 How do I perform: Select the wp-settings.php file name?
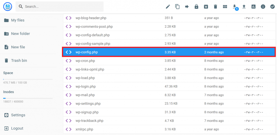pos(88,103)
